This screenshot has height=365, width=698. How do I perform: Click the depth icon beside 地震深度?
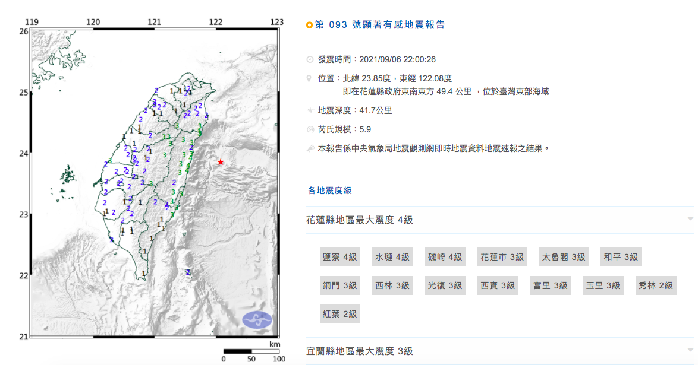coord(309,110)
